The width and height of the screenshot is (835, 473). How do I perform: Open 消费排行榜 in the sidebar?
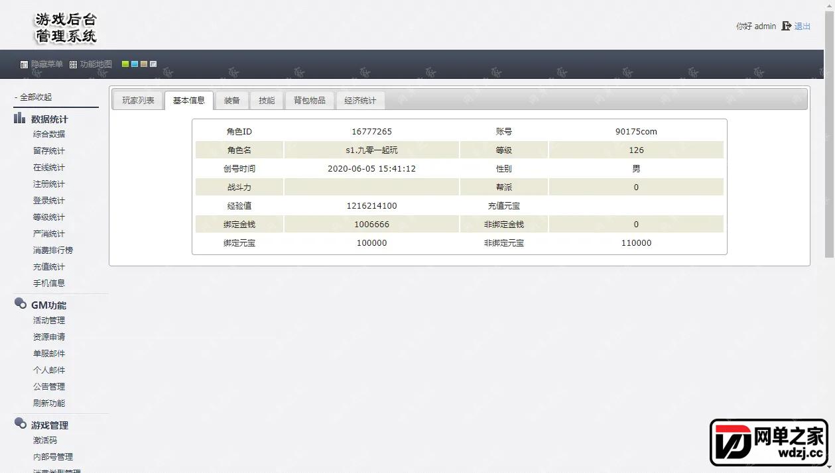pyautogui.click(x=53, y=250)
